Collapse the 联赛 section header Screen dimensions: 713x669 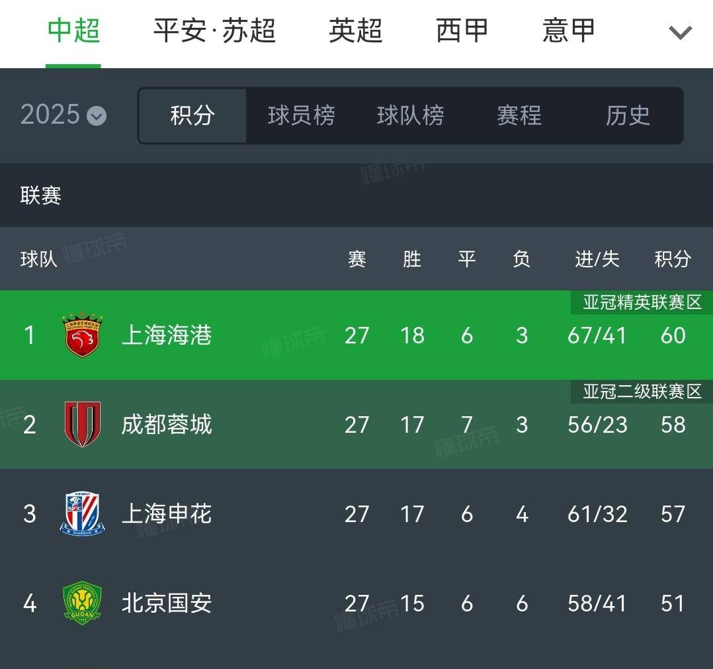click(39, 195)
